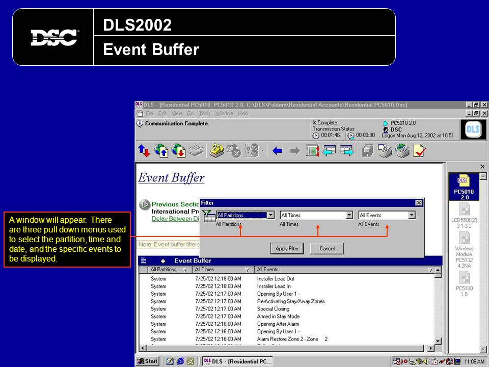
Task: Click the 11:06 AM taskbar clock
Action: (474, 361)
